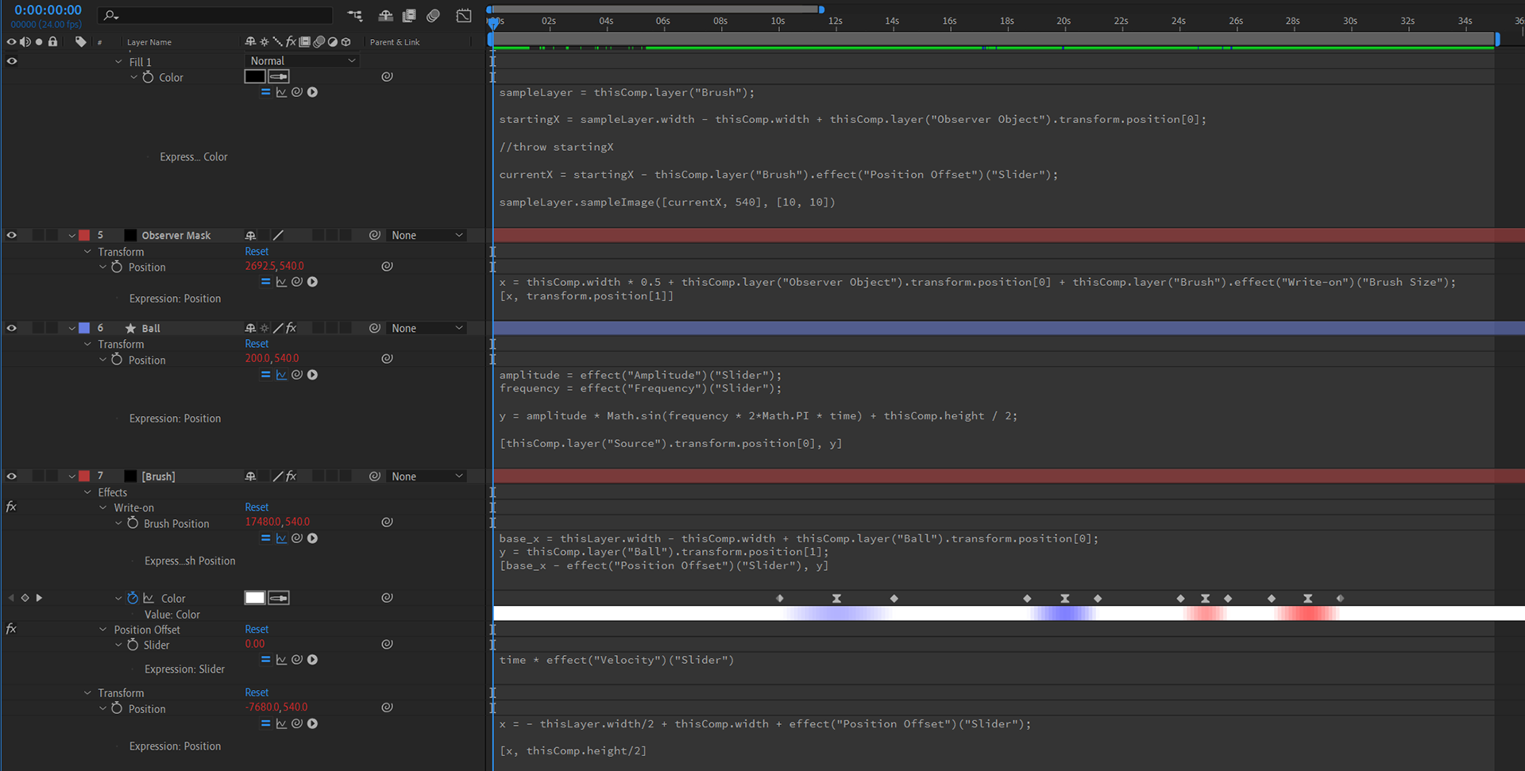This screenshot has height=771, width=1525.
Task: Click Observer Mask layer parent pick whip
Action: click(x=374, y=235)
